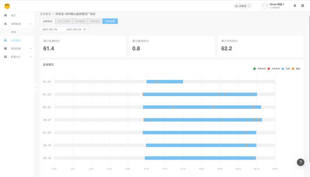Click the 2021-05-18 start date field
Image resolution: width=310 pixels, height=177 pixels.
[50, 29]
